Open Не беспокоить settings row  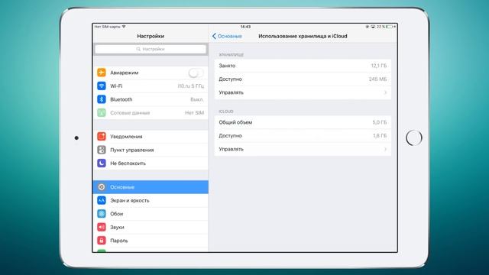coord(151,163)
